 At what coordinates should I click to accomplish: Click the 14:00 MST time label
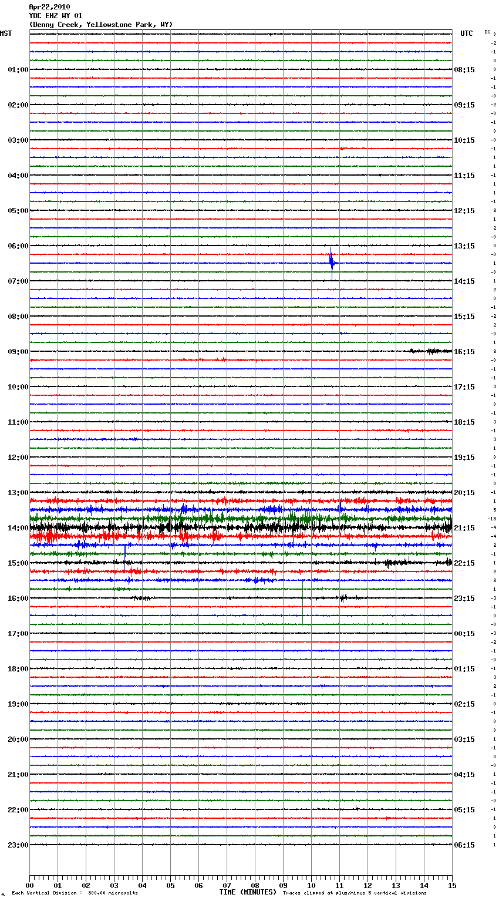tap(18, 528)
